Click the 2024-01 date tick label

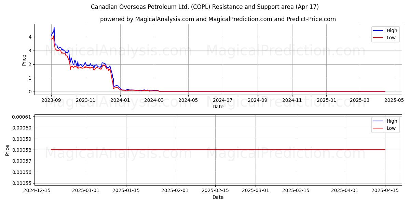coord(120,100)
